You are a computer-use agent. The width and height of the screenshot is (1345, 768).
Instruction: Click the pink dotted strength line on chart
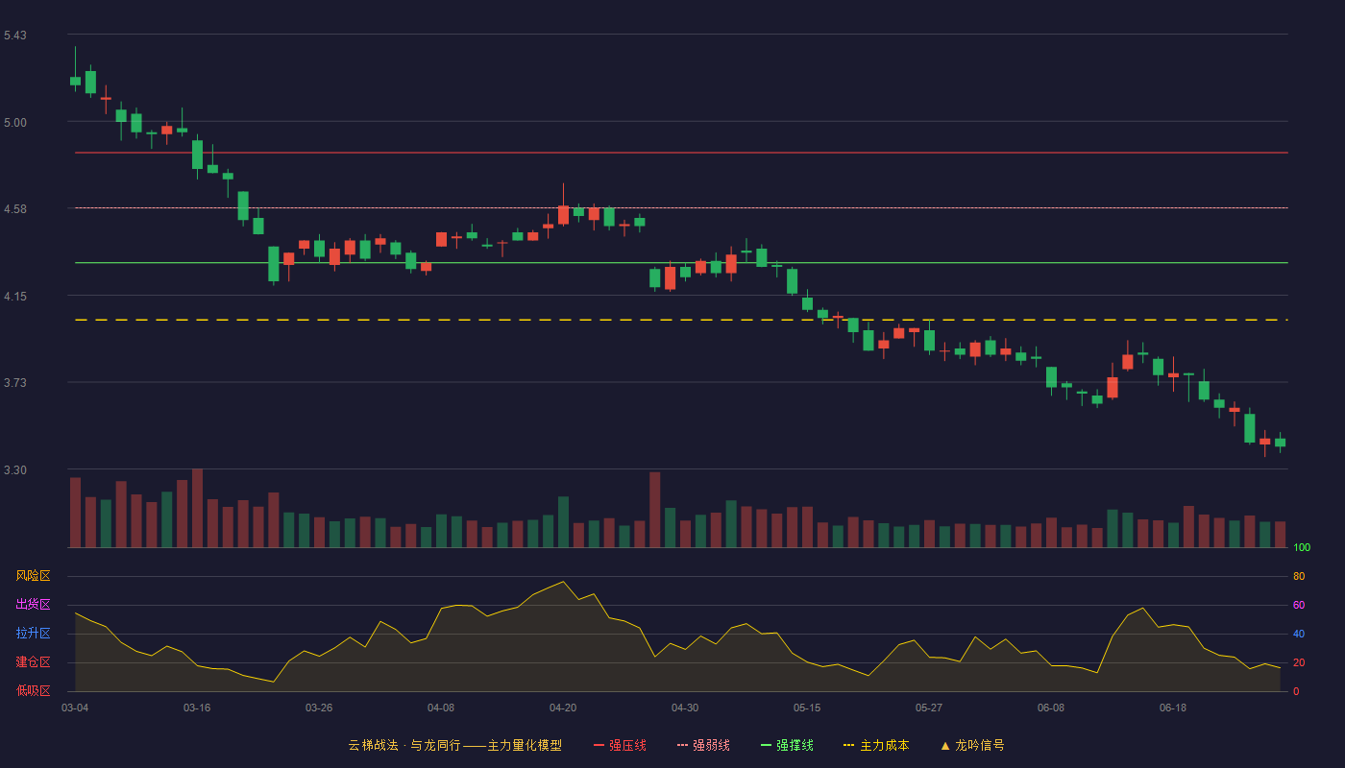point(681,207)
